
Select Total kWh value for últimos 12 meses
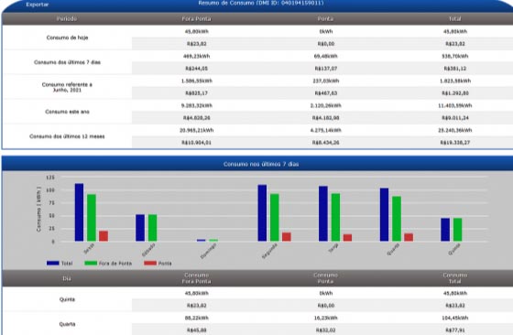[x=455, y=130]
